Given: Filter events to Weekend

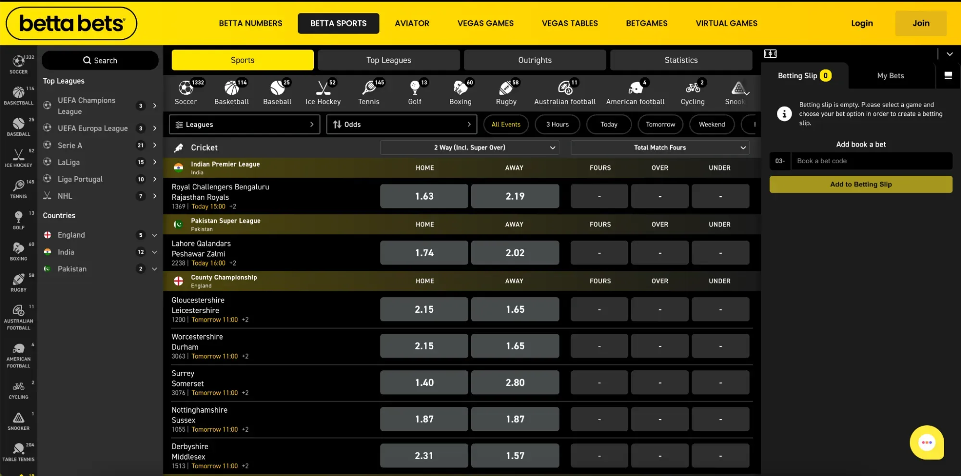Looking at the screenshot, I should 712,124.
